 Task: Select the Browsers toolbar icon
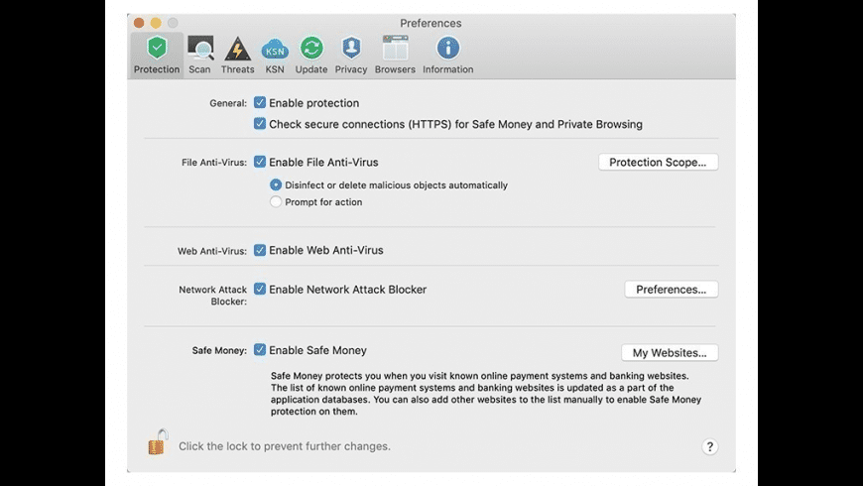pyautogui.click(x=395, y=49)
